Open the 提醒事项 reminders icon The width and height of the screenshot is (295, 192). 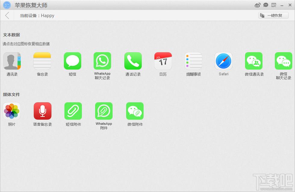(x=193, y=61)
